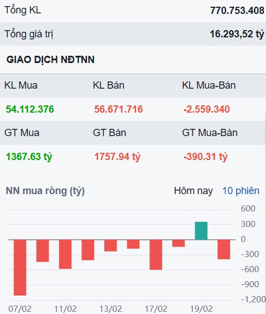Click the Tổng giá trị label

click(28, 34)
